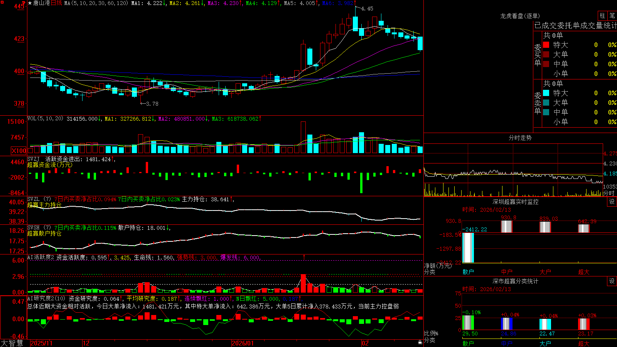617x347 pixels.
Task: Click the X100 volume scale box
Action: [x=19, y=151]
